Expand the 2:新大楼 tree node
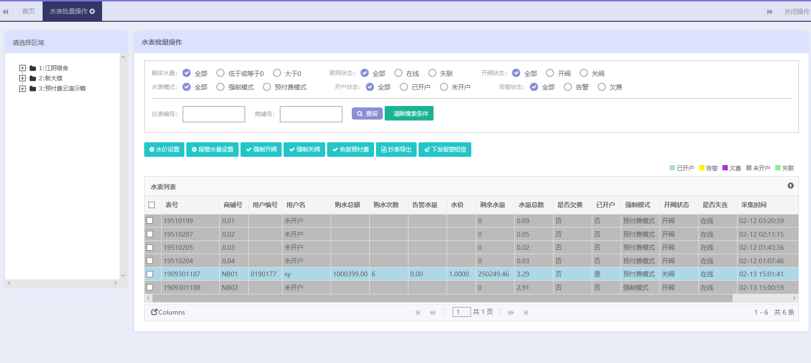811x363 pixels. tap(22, 78)
